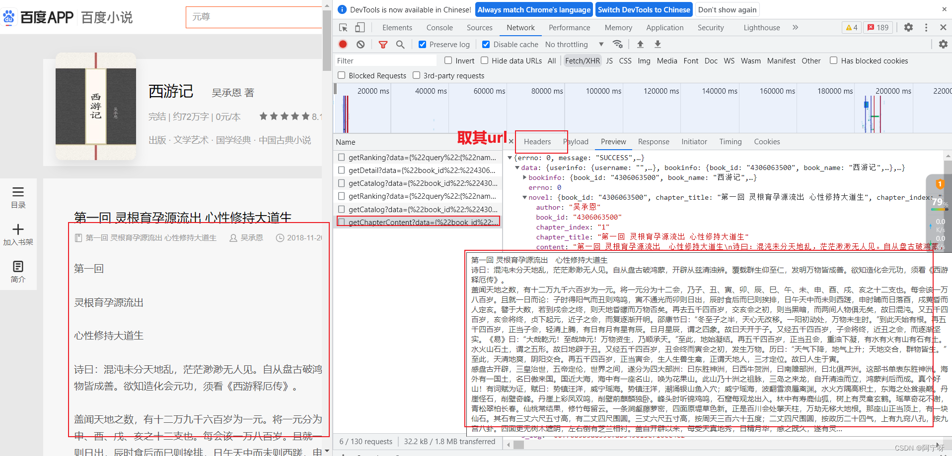The height and width of the screenshot is (456, 952).
Task: Open DevTools main settings gear
Action: tap(908, 28)
